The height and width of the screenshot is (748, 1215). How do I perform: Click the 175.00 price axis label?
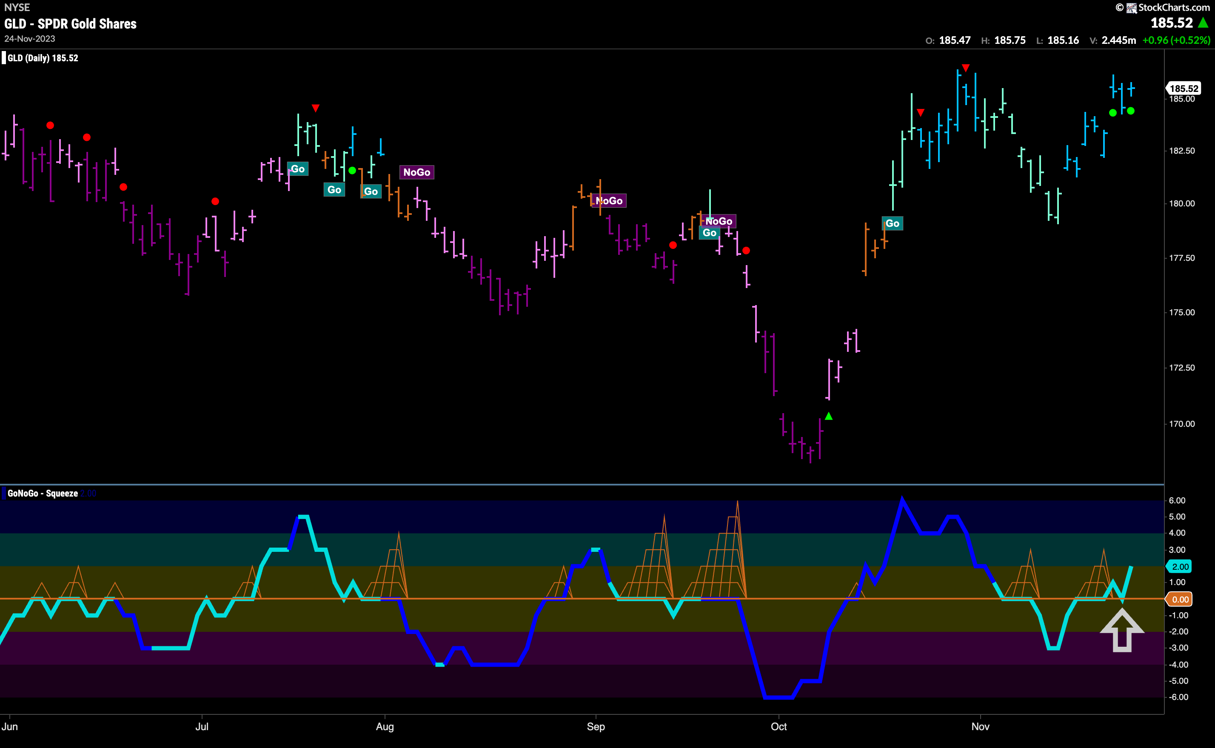pyautogui.click(x=1182, y=312)
